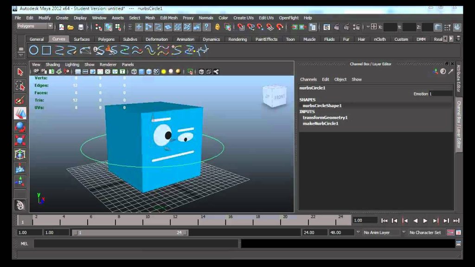The width and height of the screenshot is (475, 267).
Task: Toggle textured display checker icon
Action: (156, 72)
